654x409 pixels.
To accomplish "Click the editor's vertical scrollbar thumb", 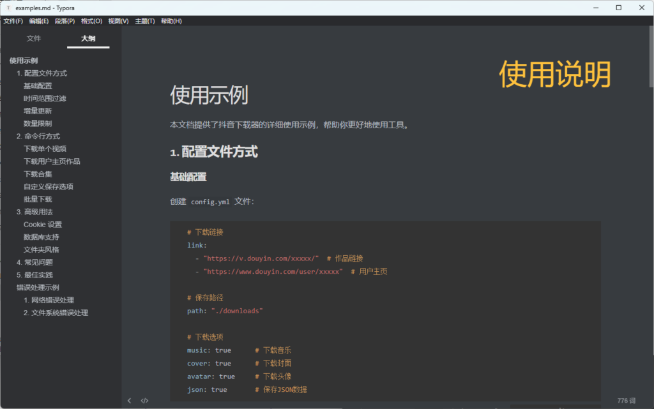I will coord(651,57).
